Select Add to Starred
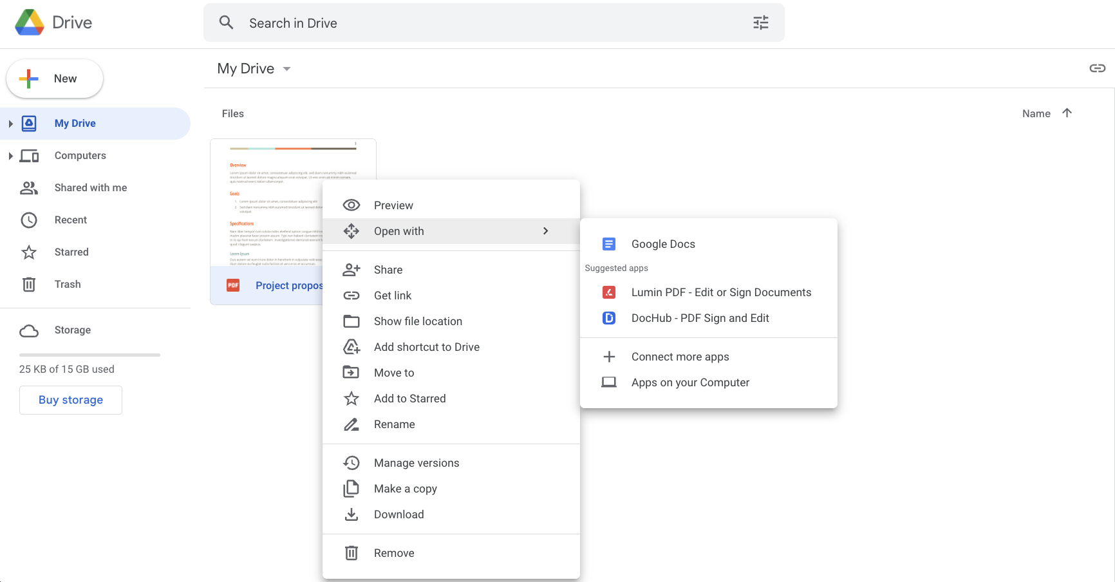The height and width of the screenshot is (582, 1115). click(451, 399)
